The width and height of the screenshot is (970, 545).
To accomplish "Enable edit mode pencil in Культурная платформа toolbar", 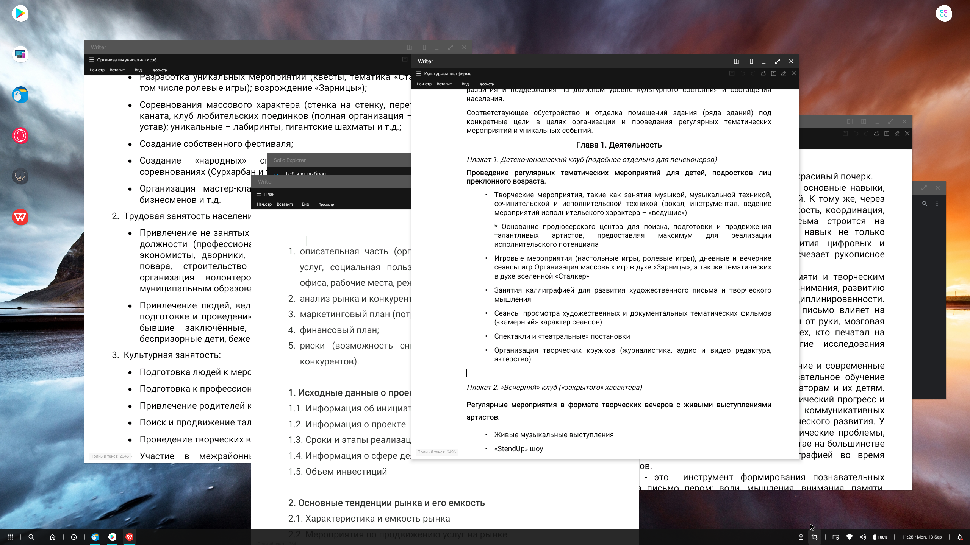I will tap(784, 73).
